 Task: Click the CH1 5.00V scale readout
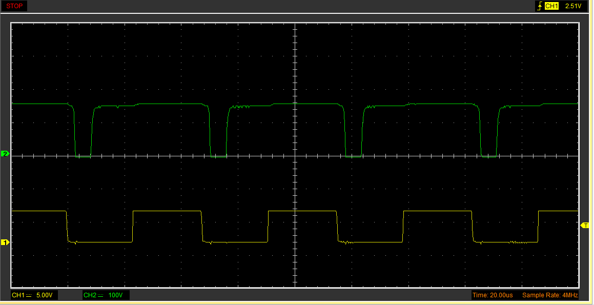coord(34,295)
